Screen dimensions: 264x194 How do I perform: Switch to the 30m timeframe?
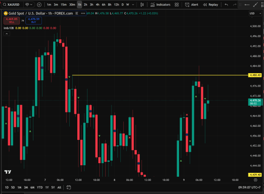point(72,5)
